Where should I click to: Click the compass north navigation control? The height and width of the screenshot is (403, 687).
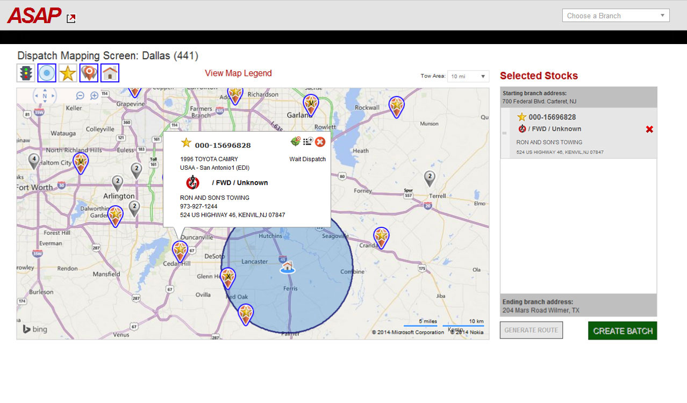point(45,96)
